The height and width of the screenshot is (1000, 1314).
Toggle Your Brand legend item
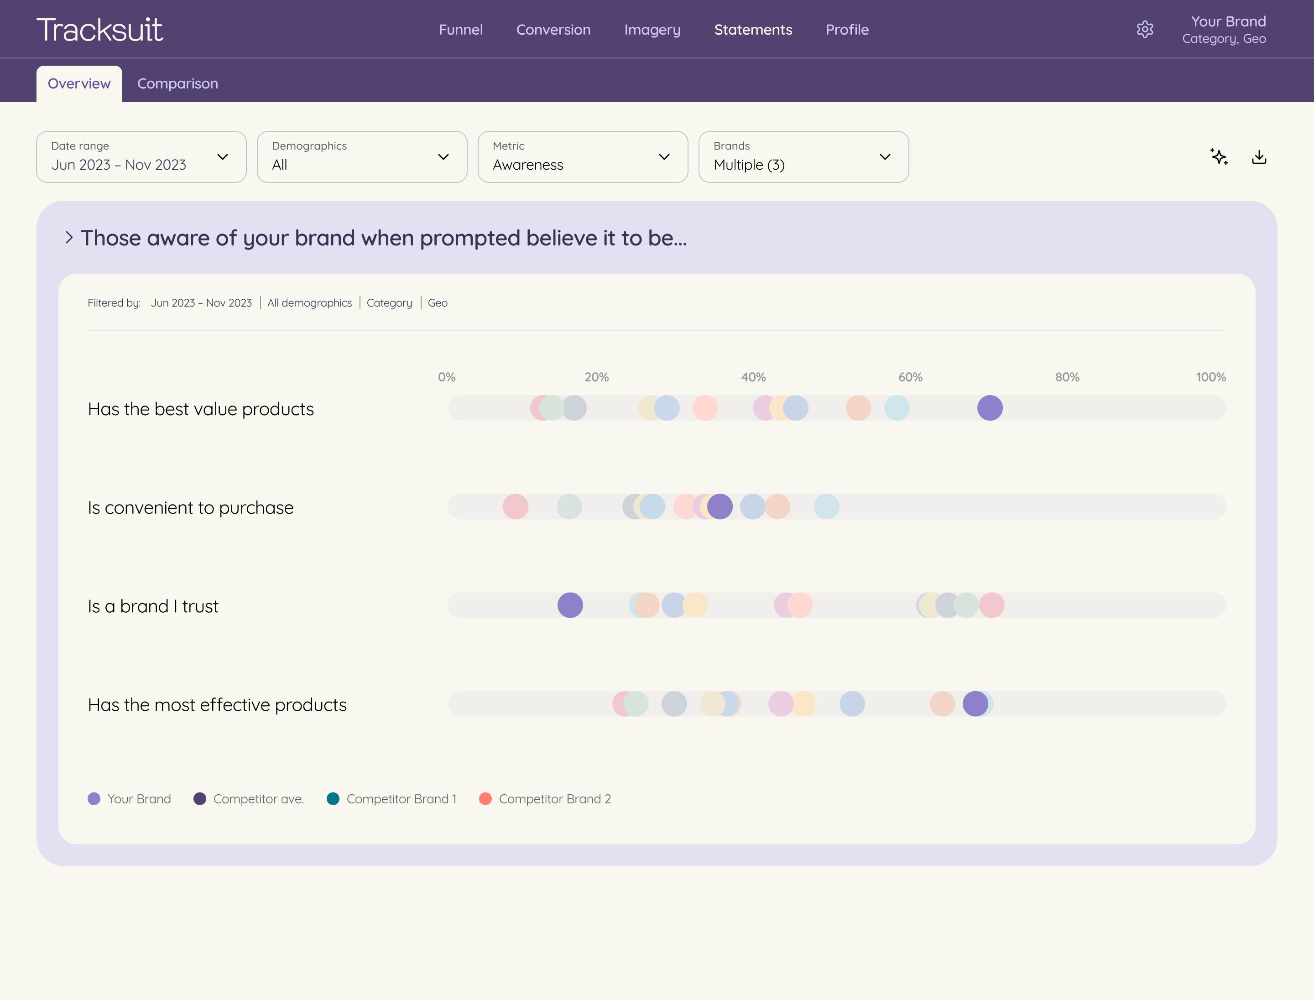pos(129,799)
